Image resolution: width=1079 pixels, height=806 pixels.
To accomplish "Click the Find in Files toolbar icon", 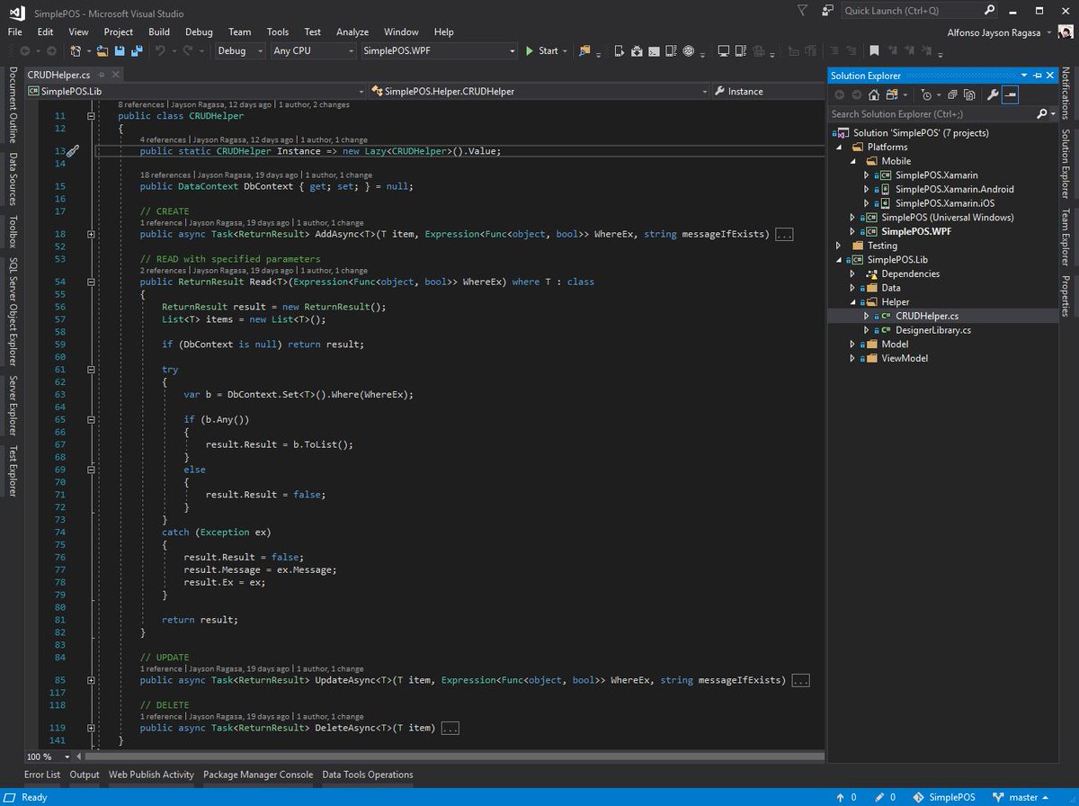I will (x=584, y=51).
